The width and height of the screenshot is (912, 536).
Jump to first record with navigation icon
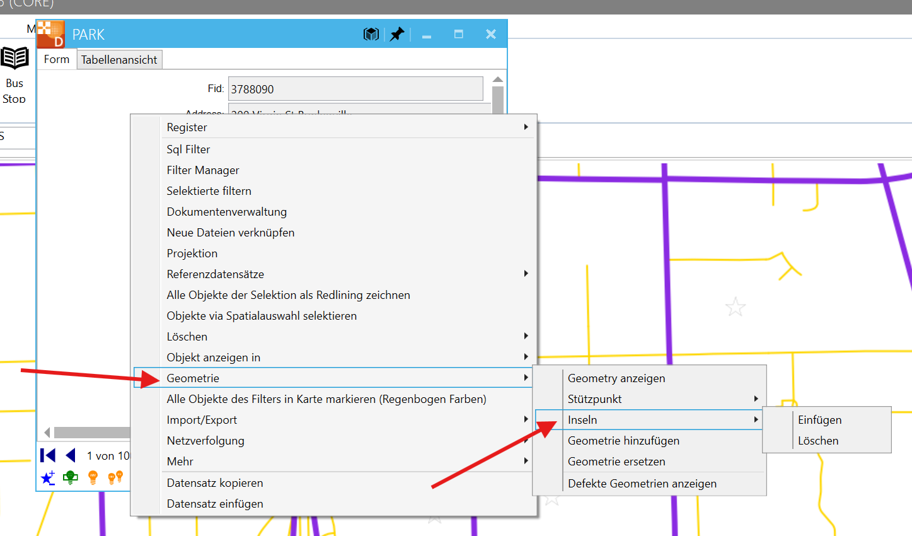point(48,455)
